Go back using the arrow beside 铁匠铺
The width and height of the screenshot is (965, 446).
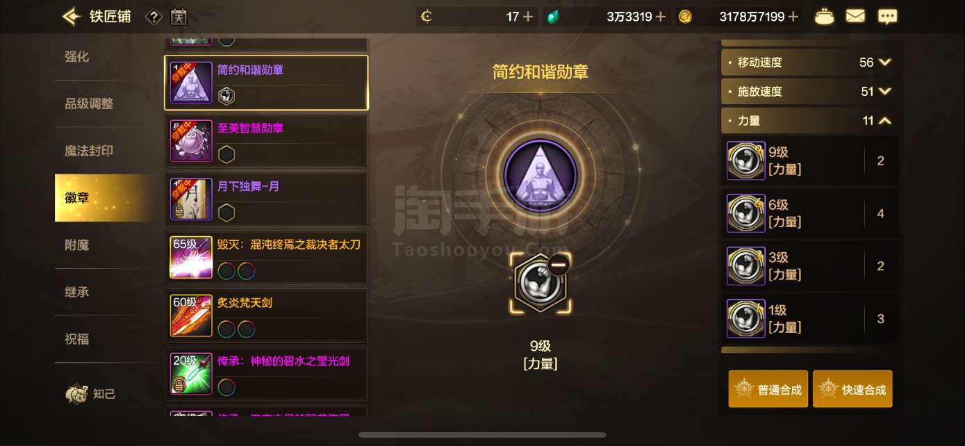[x=71, y=16]
